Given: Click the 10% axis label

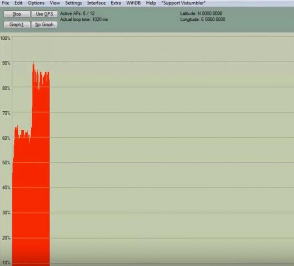Looking at the screenshot, I should tap(6, 263).
